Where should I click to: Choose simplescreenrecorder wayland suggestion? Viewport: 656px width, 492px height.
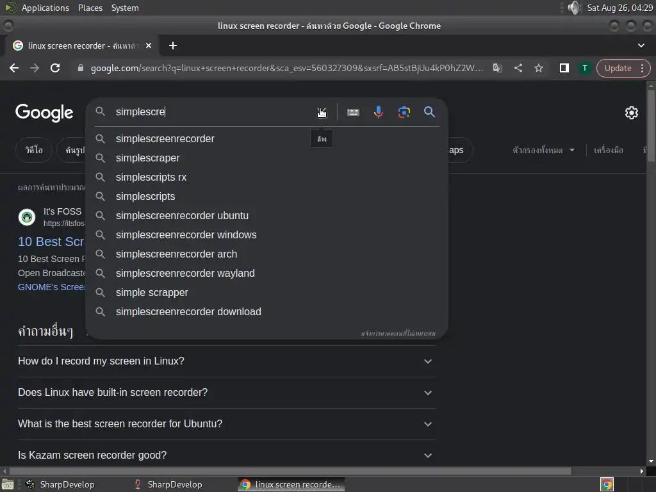point(266,273)
